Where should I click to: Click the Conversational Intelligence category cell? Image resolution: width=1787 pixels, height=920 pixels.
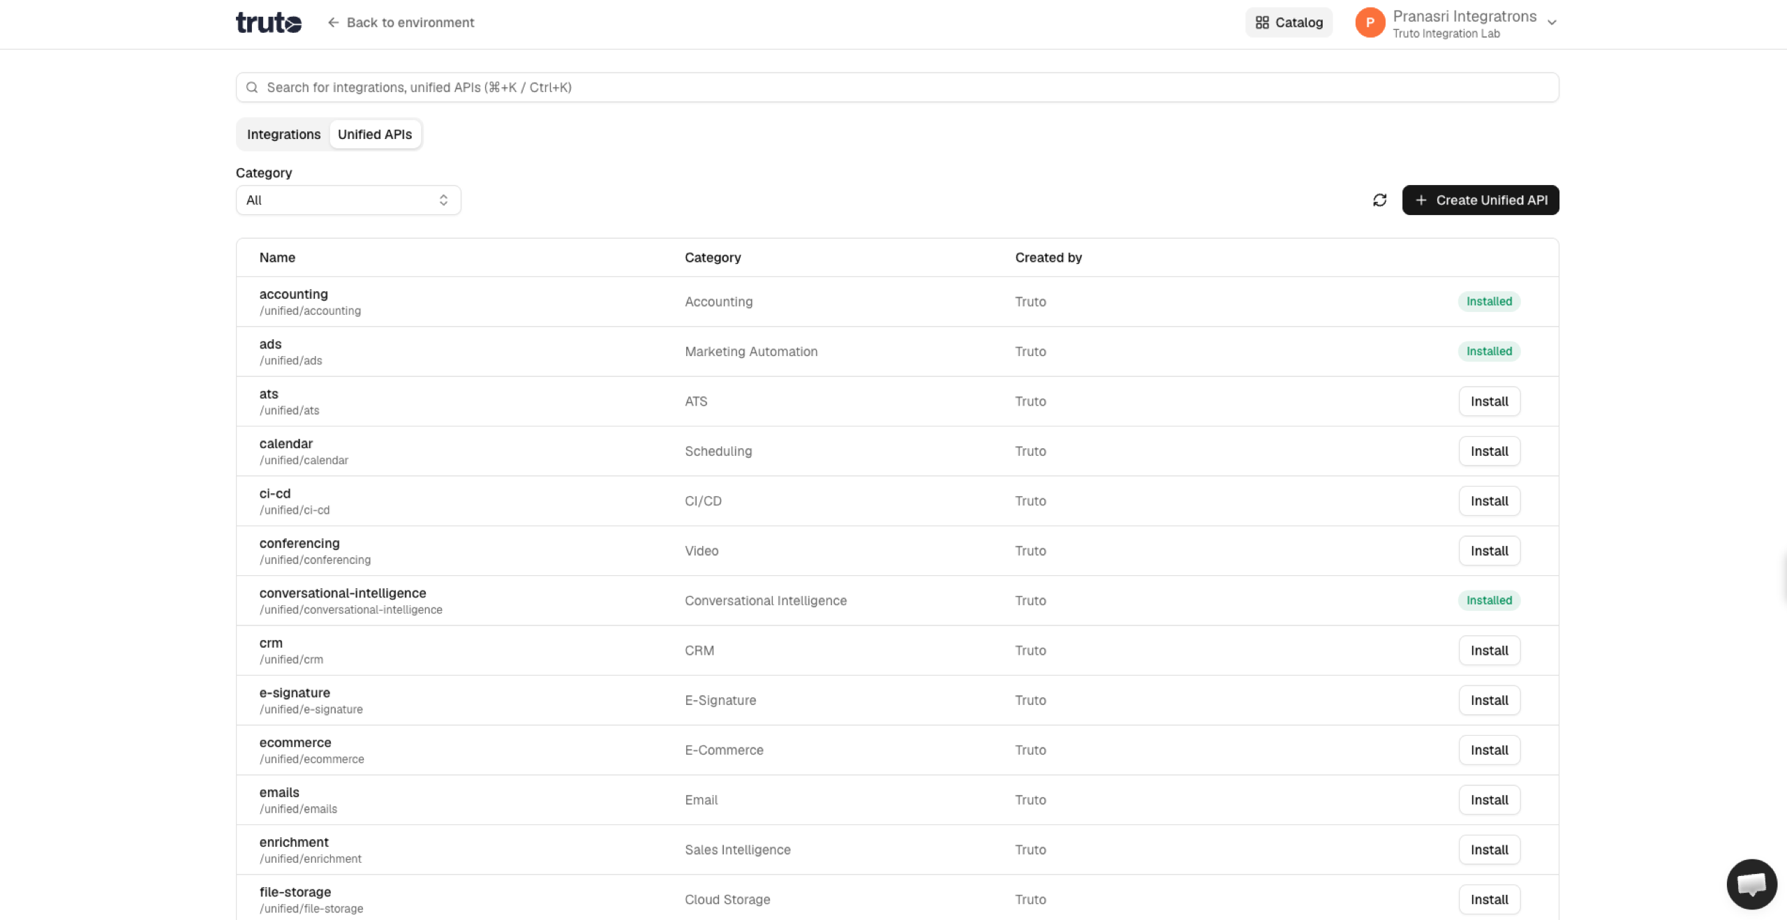766,600
